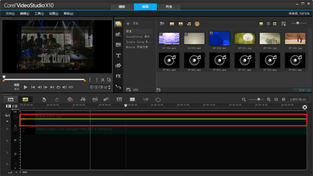Screen dimensions: 313x176
Task: Step to next frame
Action: (x=45, y=87)
